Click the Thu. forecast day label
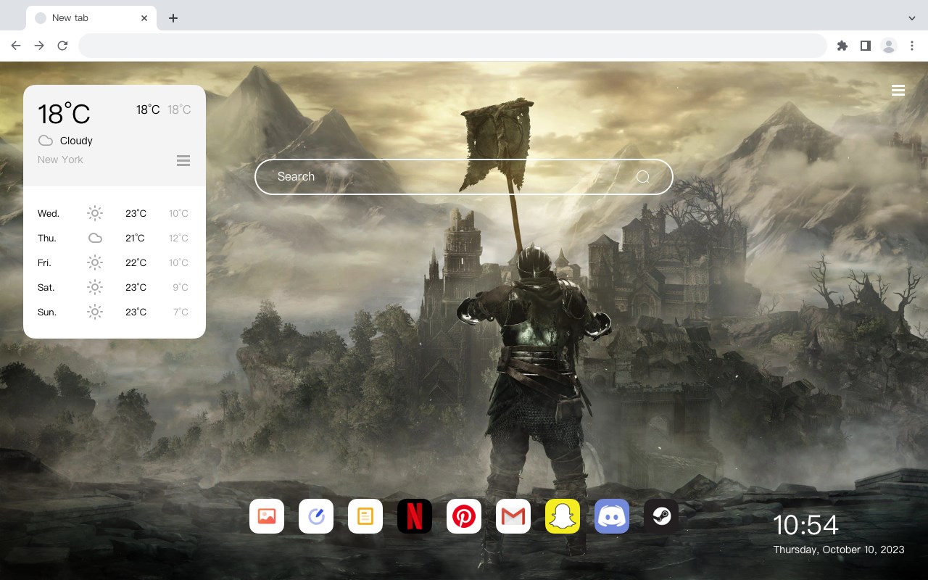This screenshot has height=580, width=928. click(47, 238)
